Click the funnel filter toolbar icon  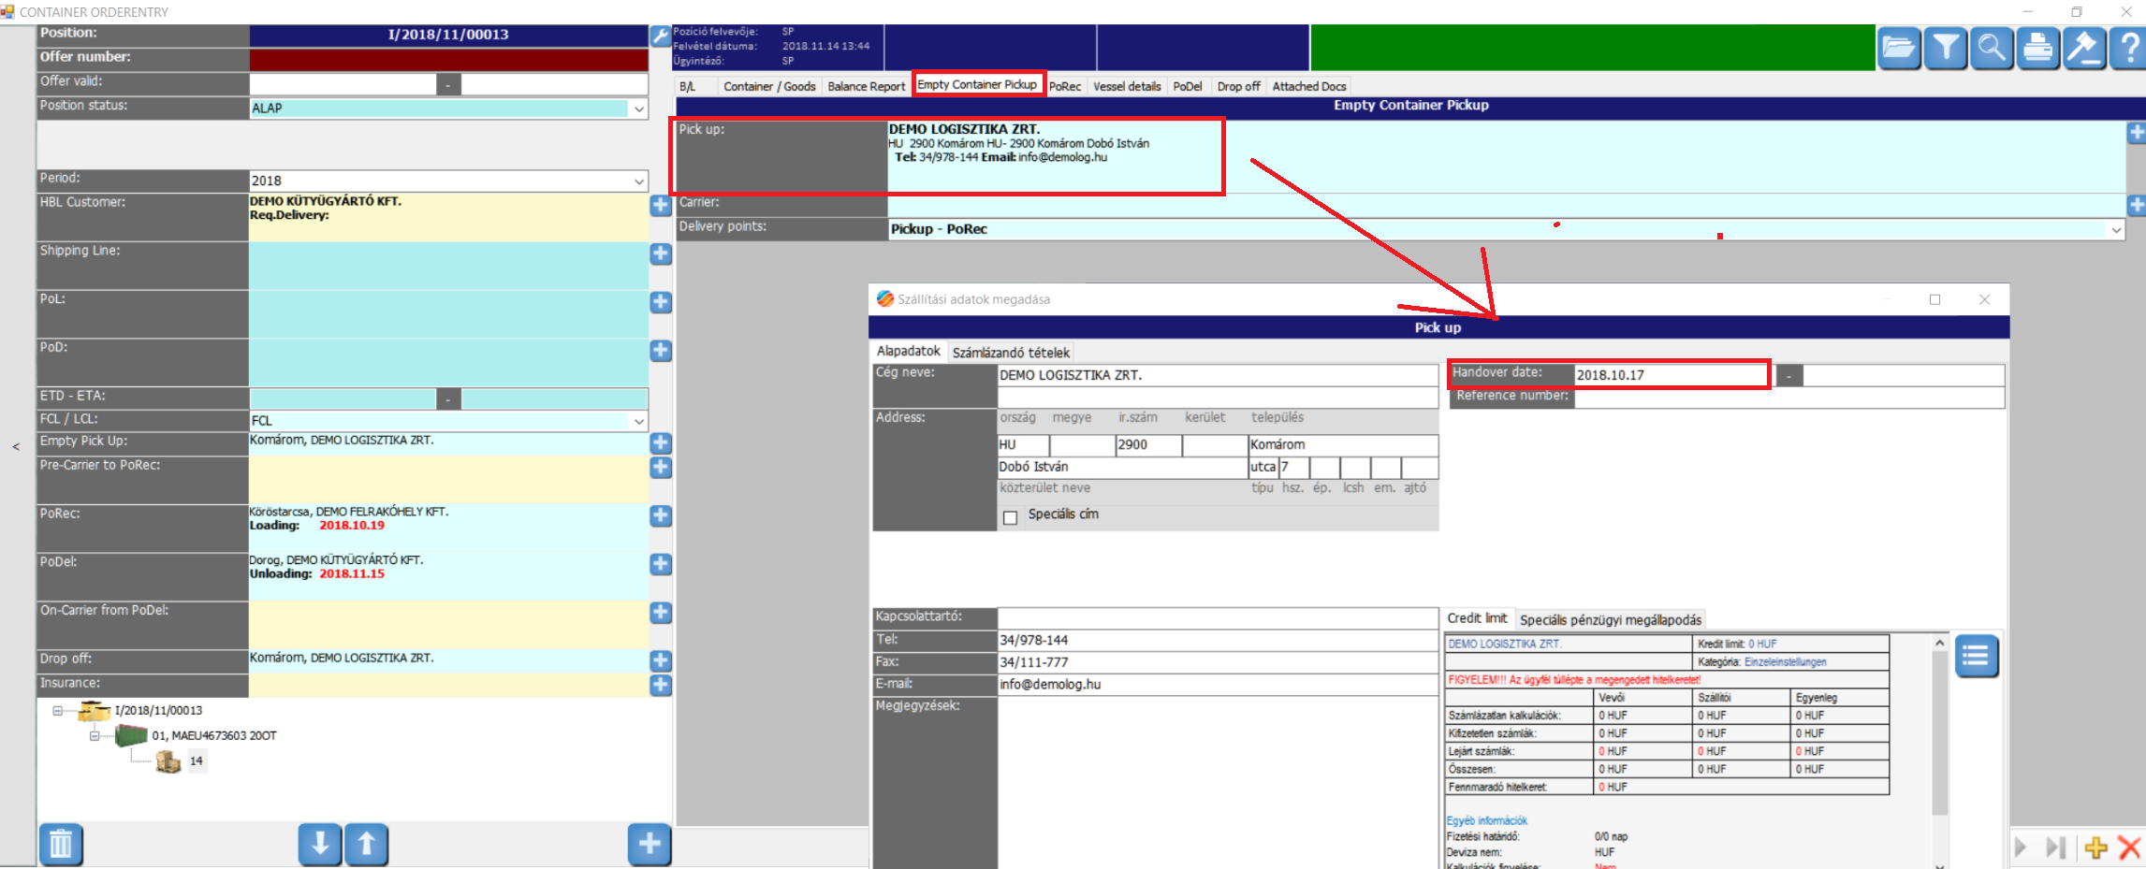(1946, 48)
